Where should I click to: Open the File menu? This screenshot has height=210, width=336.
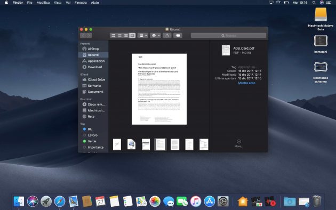(29, 3)
